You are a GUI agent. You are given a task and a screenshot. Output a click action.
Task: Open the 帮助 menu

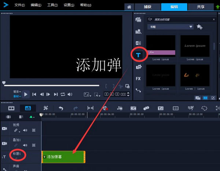click(85, 5)
